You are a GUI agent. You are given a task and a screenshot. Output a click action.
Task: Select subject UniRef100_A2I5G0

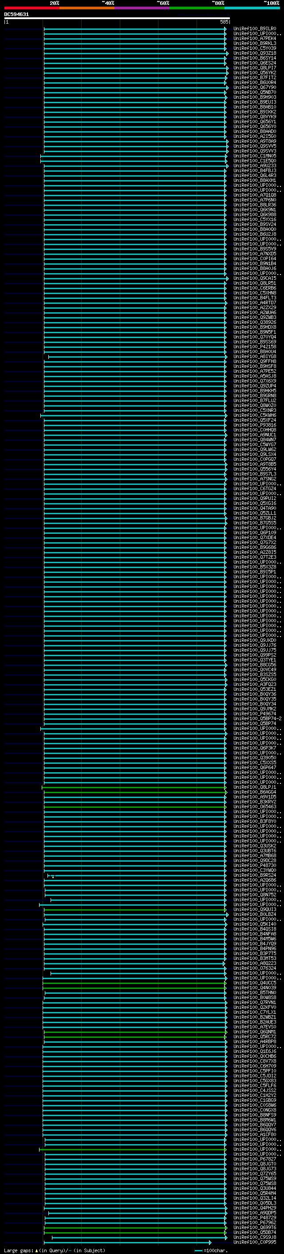[254, 136]
